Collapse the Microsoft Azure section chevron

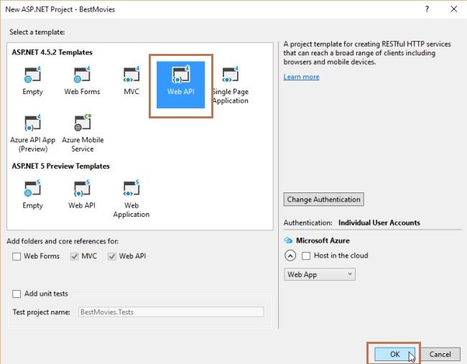290,256
